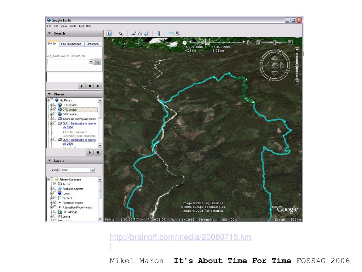Uncheck the selected second GPS device
This screenshot has height=272, width=362.
(55, 109)
